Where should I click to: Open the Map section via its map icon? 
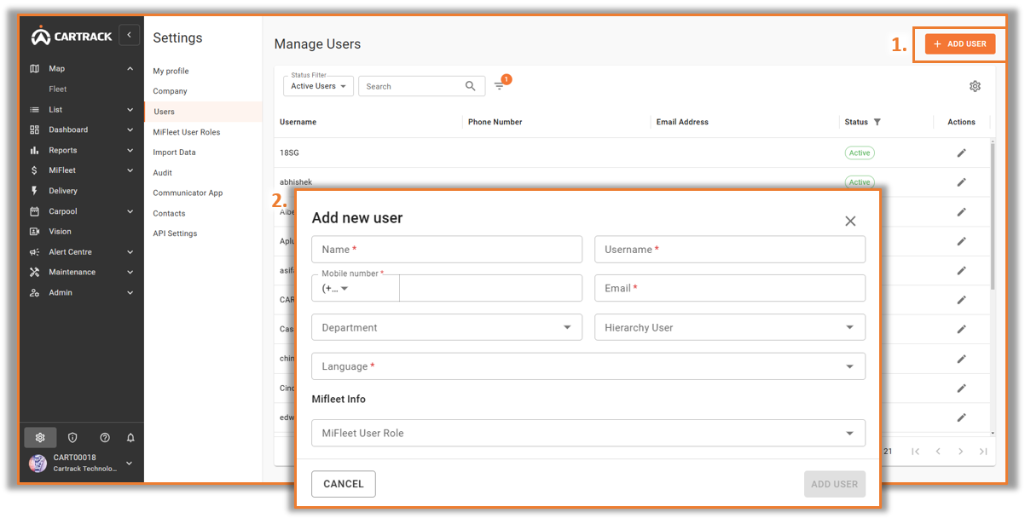click(35, 69)
